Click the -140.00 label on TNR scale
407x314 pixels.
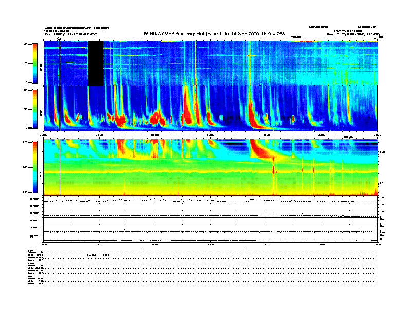point(27,167)
